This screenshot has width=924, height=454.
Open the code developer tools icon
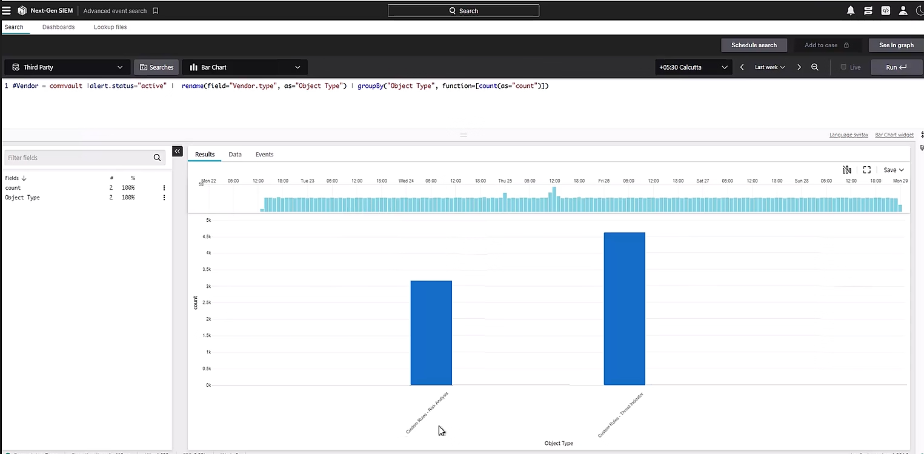tap(885, 10)
